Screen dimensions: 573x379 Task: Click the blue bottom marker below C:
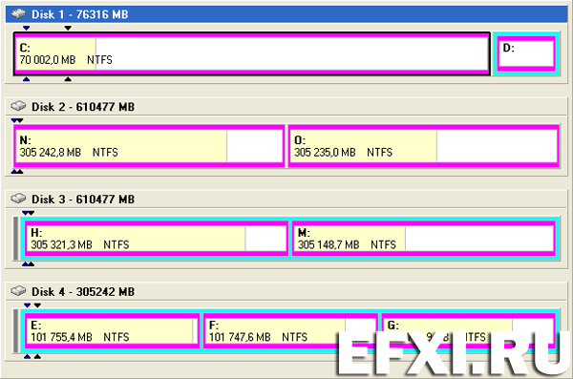[26, 79]
